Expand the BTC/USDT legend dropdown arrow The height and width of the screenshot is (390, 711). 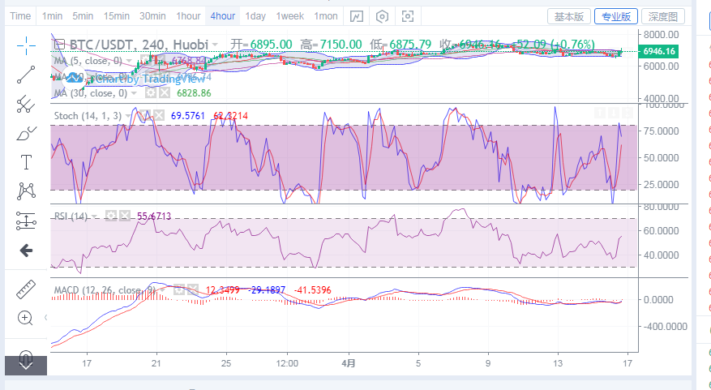[215, 44]
